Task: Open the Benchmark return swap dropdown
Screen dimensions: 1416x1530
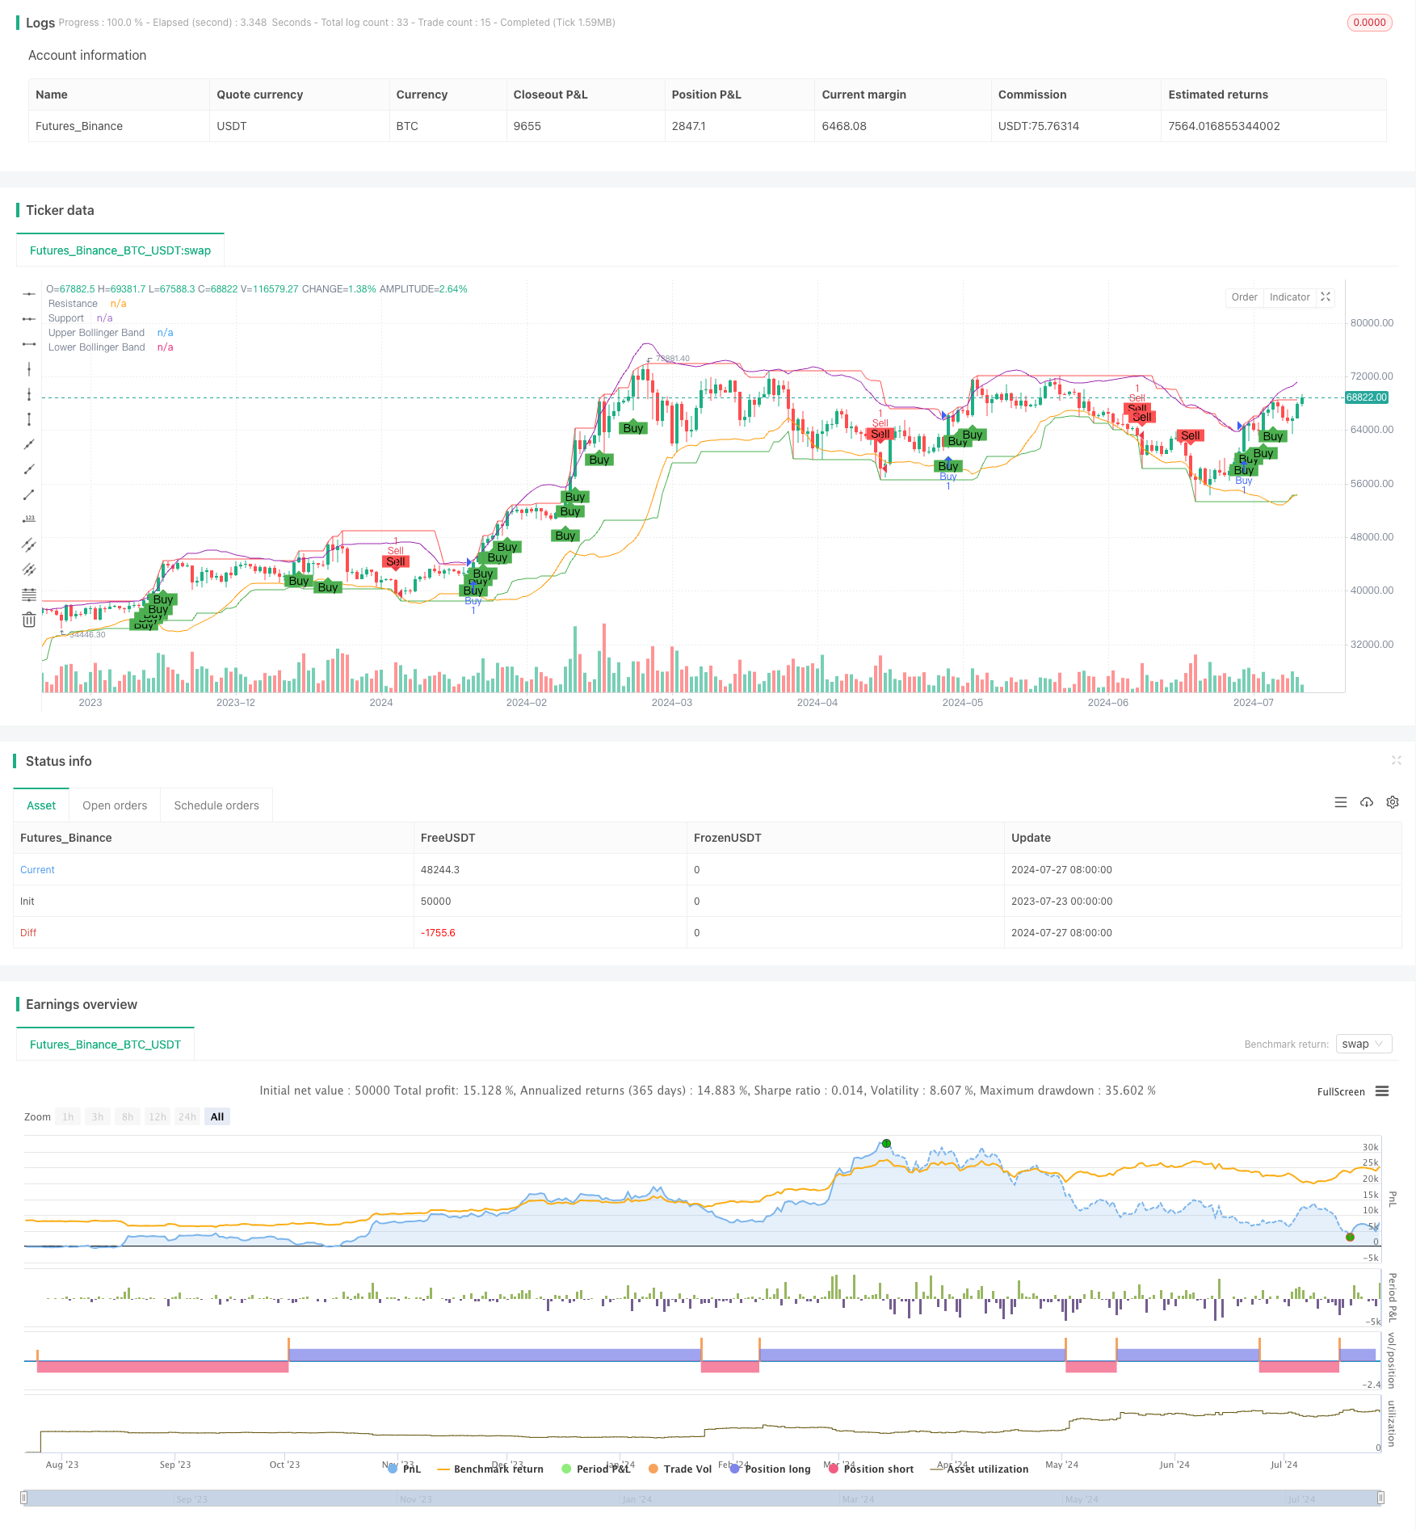Action: coord(1363,1044)
